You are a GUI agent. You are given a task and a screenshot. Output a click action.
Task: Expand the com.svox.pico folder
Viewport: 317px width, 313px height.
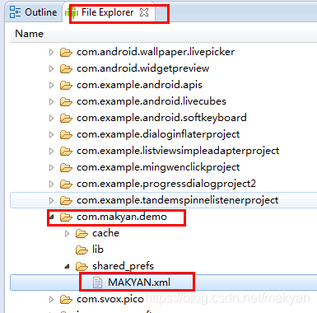click(x=51, y=299)
